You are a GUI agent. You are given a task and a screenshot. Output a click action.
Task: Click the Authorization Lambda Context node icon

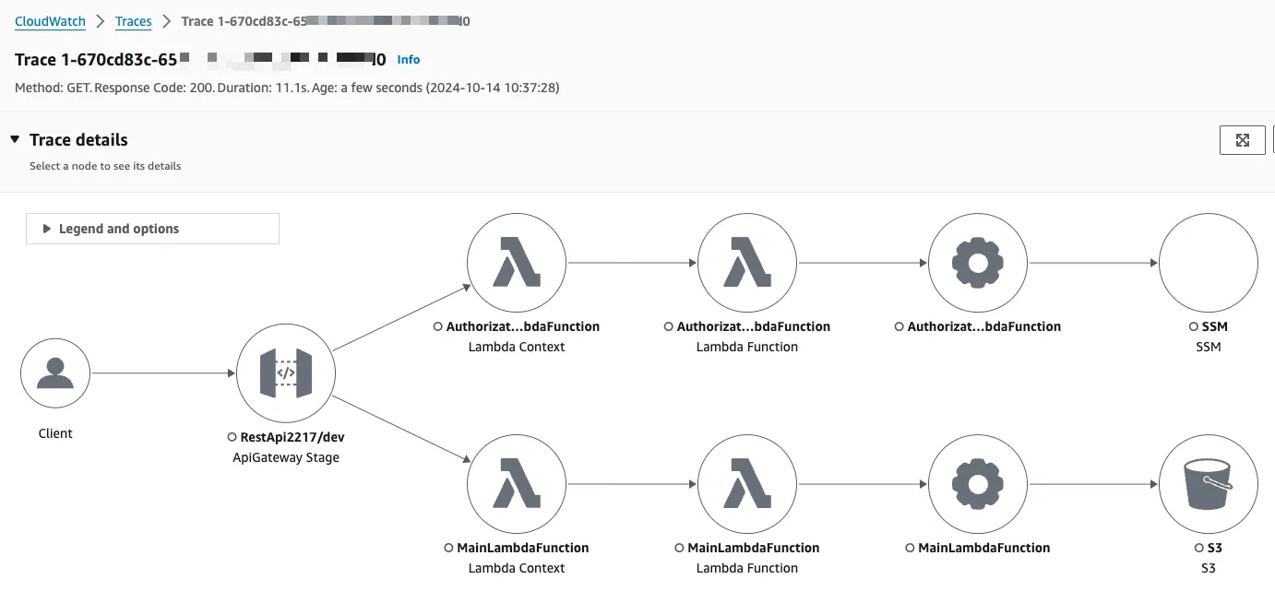(x=517, y=263)
